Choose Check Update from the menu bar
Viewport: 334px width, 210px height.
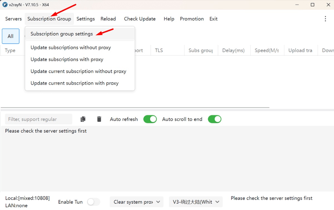(x=140, y=19)
